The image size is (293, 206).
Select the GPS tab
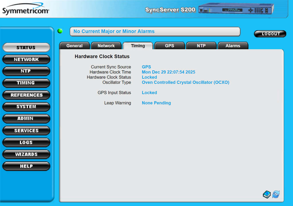coord(169,46)
